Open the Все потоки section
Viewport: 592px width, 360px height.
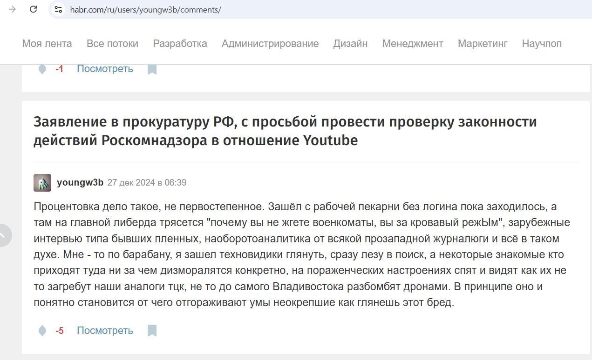[112, 44]
